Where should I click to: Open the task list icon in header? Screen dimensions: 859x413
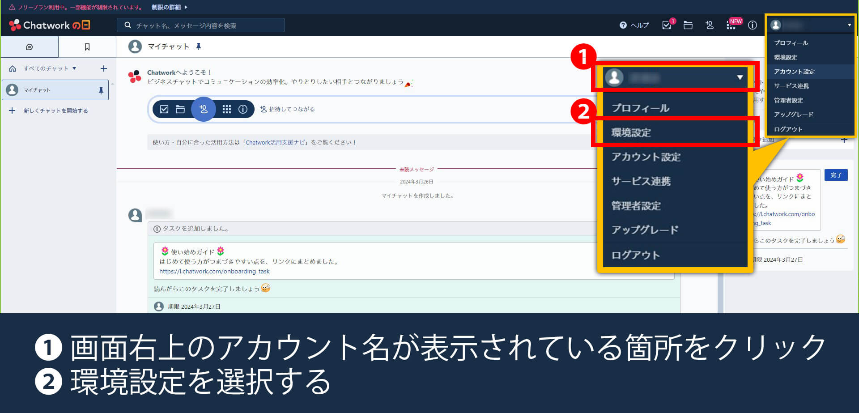point(666,25)
